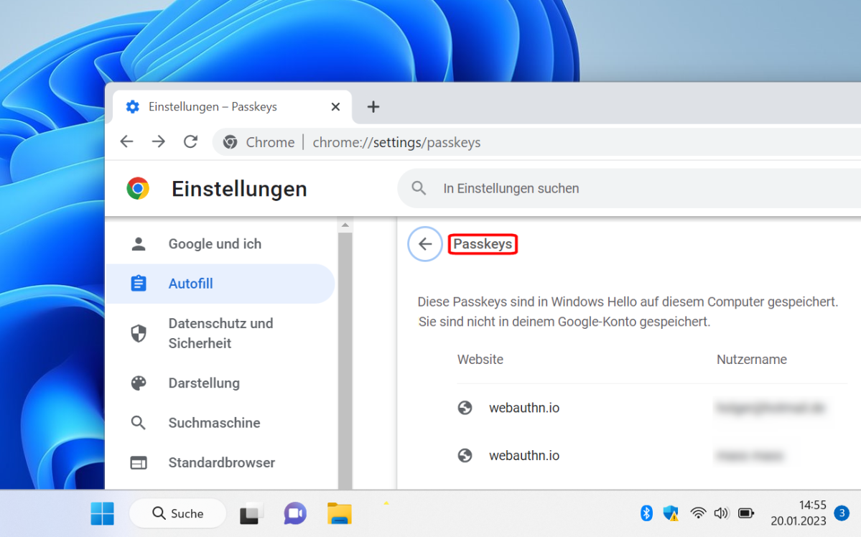Screen dimensions: 861x537
Task: Click the shield icon beside Datenschutz und Sicherheit
Action: [x=139, y=333]
